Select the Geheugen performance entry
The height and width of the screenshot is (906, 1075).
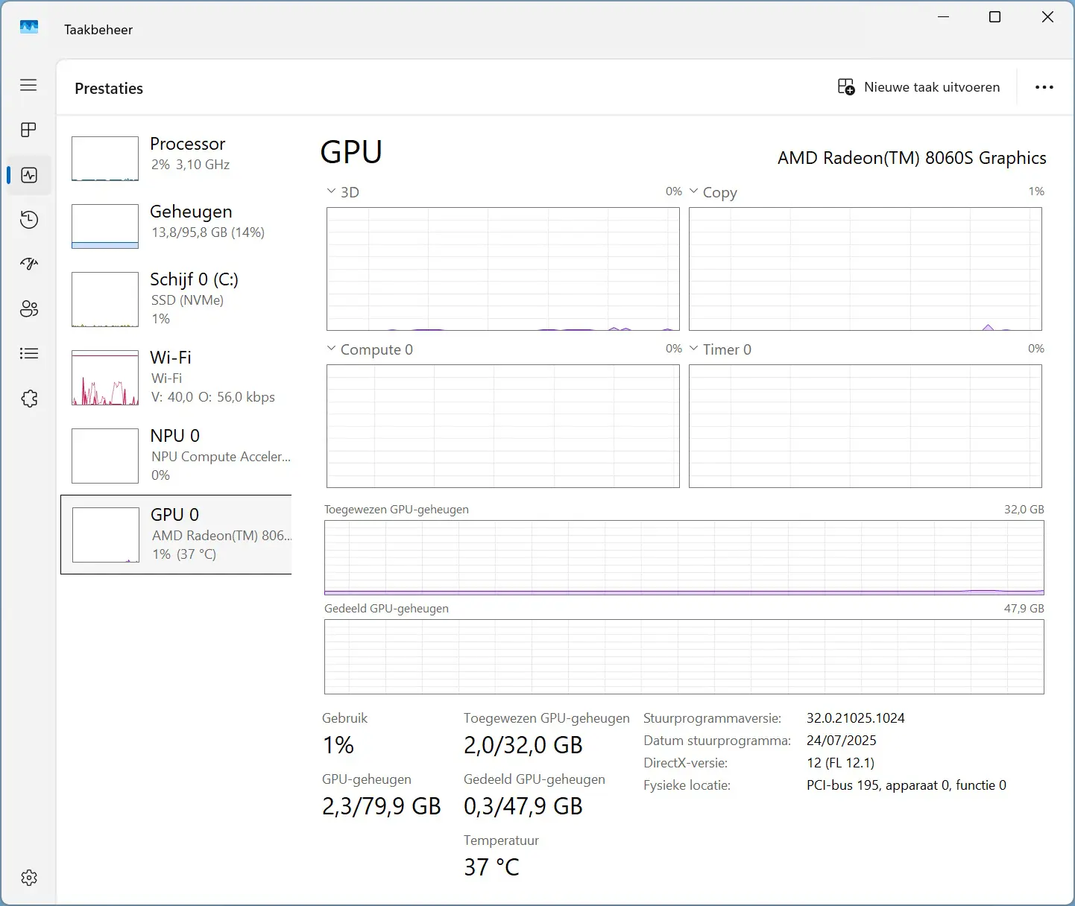(x=176, y=226)
